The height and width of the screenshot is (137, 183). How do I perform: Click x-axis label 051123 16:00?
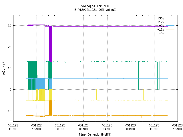pyautogui.click(x=177, y=127)
